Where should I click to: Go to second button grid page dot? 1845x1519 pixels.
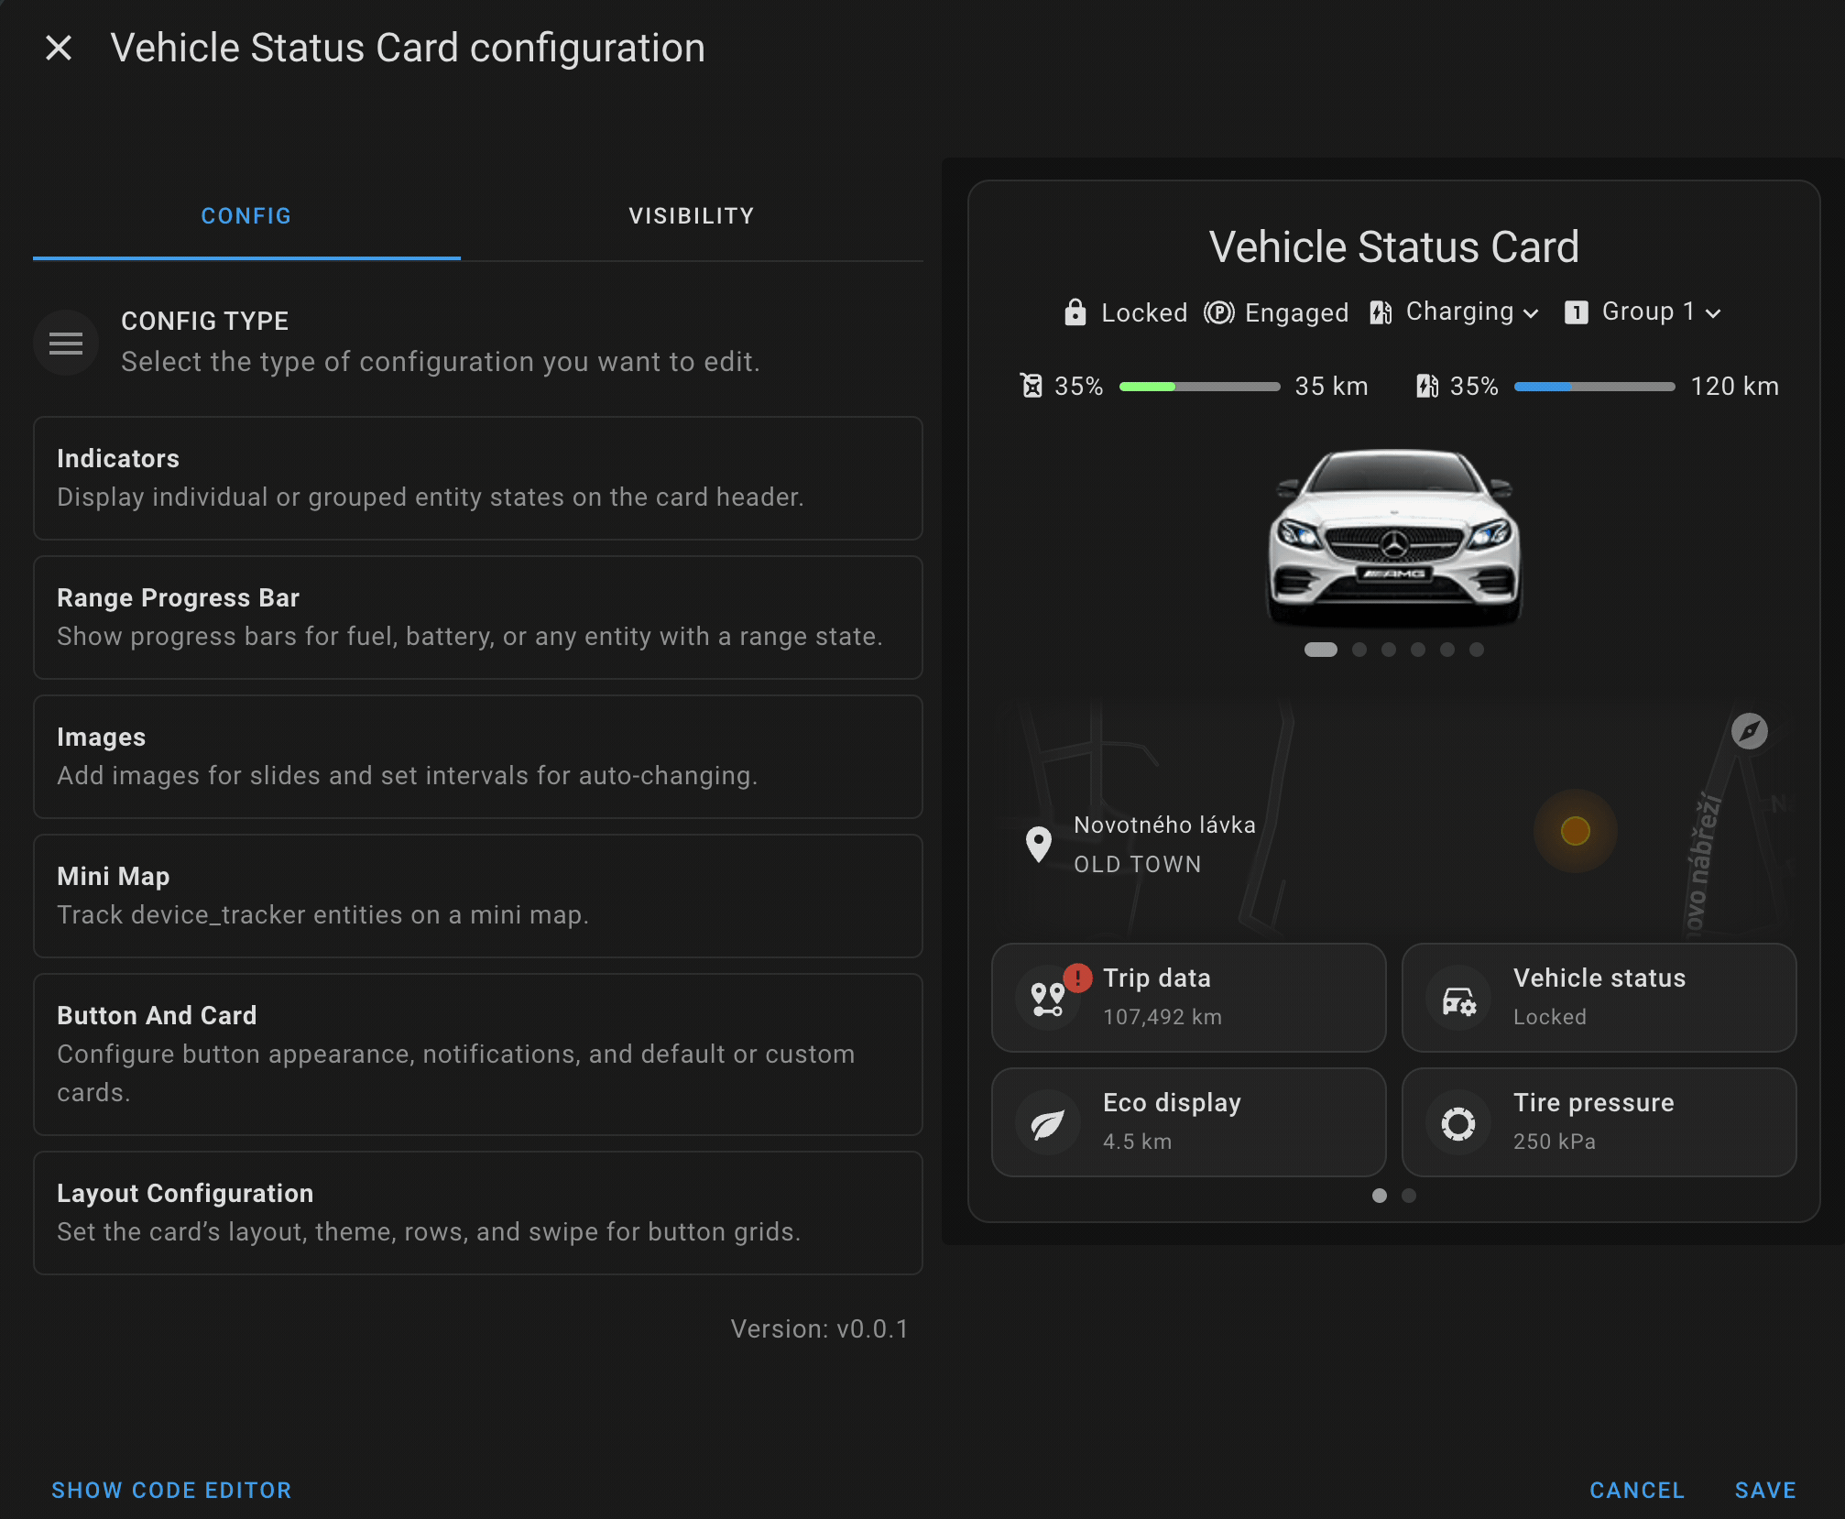tap(1409, 1196)
